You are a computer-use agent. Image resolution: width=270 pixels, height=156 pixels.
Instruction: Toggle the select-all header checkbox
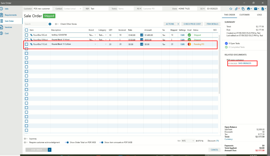[x=27, y=30]
